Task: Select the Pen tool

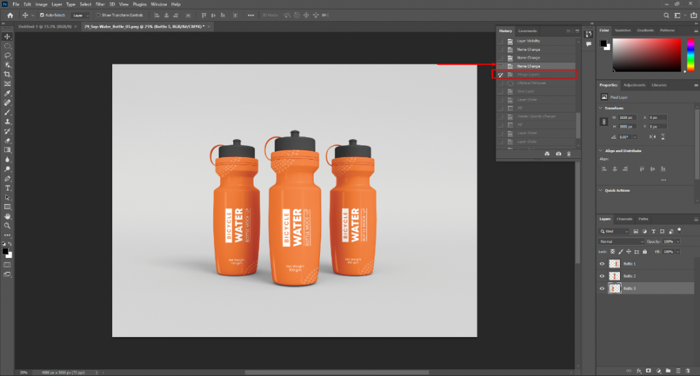Action: click(7, 179)
